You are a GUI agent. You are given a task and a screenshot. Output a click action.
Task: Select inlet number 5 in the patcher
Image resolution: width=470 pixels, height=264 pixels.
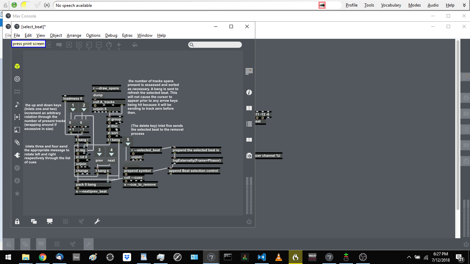pyautogui.click(x=128, y=142)
